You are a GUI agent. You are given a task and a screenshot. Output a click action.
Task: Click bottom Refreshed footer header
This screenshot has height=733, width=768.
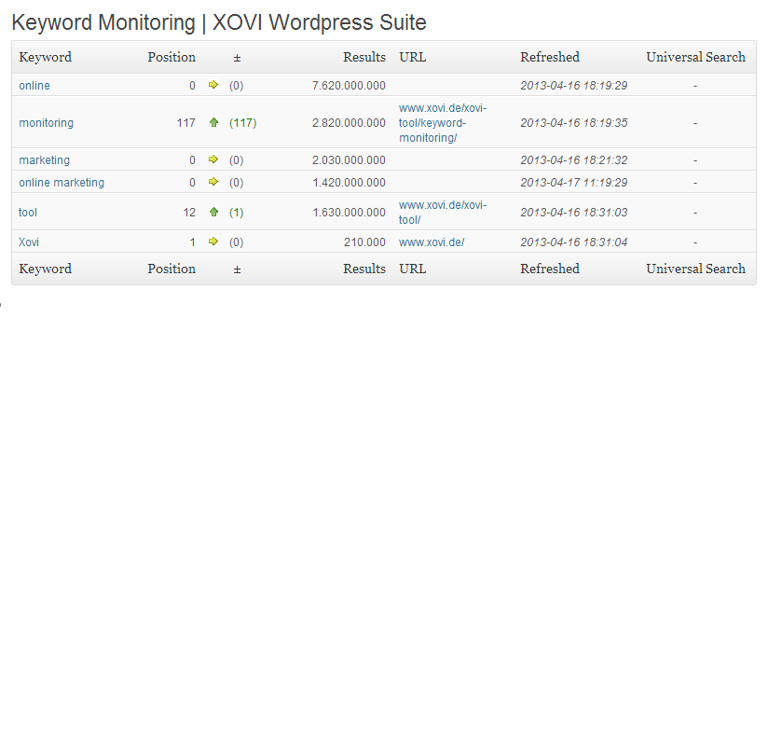coord(550,269)
